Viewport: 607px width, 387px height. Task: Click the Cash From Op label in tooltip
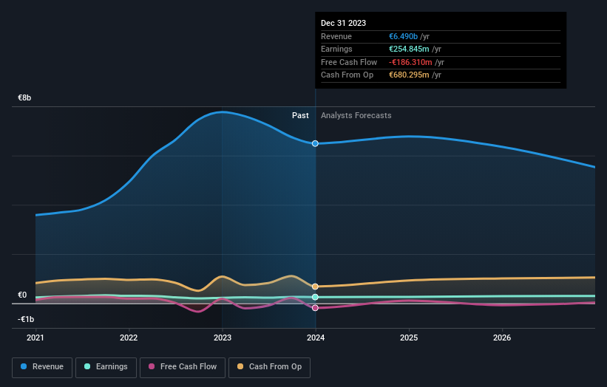point(347,75)
